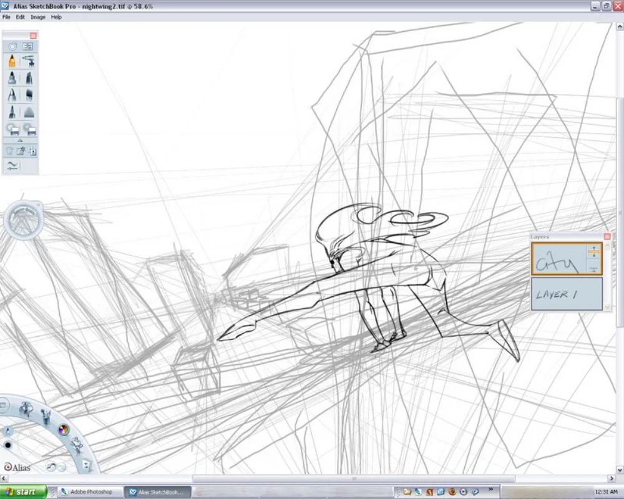Click Alias SketchBook taskbar button
The image size is (624, 499).
click(158, 492)
